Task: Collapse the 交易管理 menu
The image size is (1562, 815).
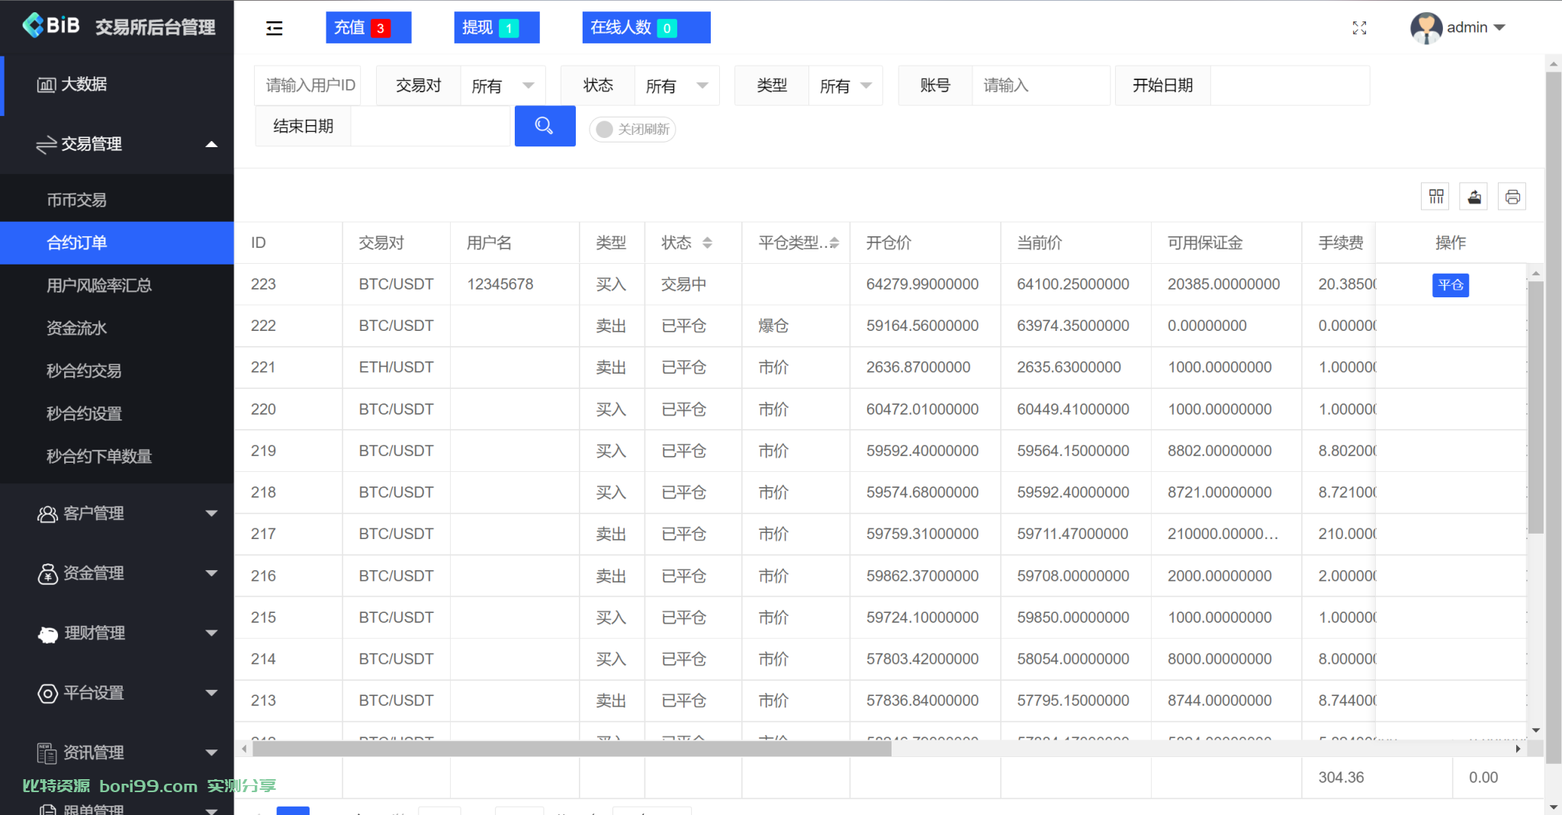Action: tap(117, 144)
